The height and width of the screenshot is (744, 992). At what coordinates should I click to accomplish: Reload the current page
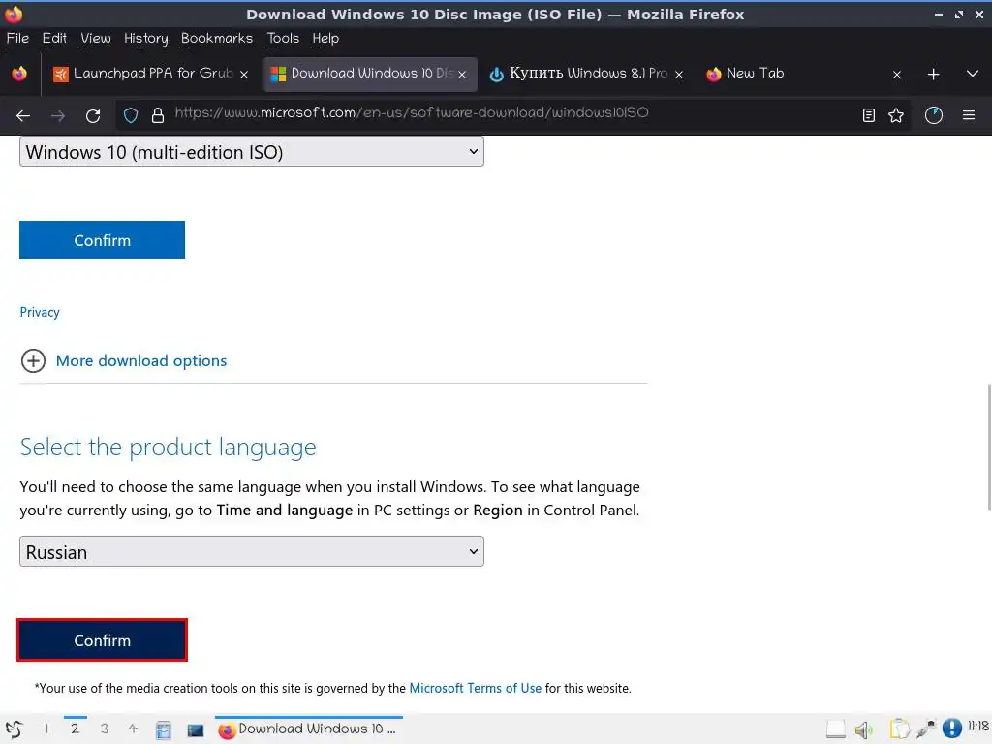(93, 116)
